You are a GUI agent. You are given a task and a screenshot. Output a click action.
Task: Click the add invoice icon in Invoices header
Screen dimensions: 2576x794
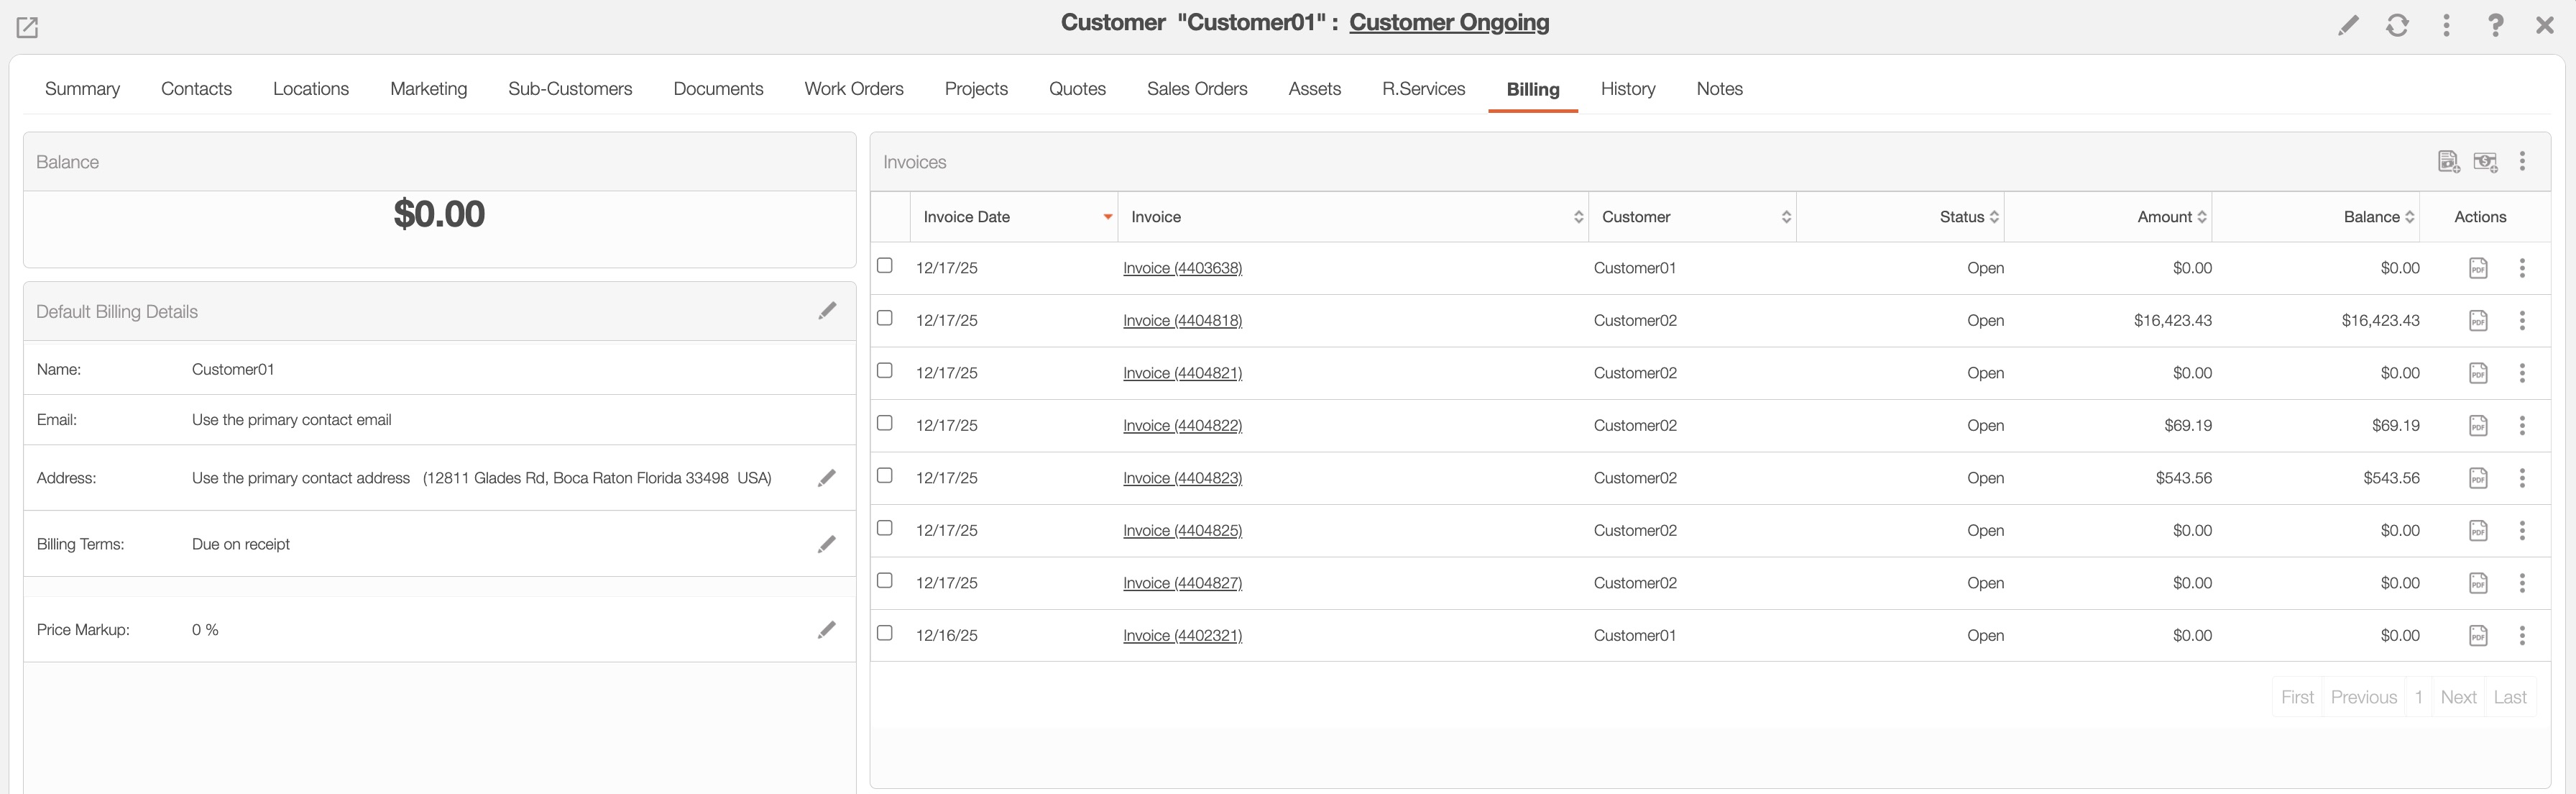tap(2448, 161)
